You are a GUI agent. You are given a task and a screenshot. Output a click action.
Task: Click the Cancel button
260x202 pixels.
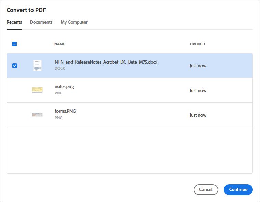coord(206,190)
